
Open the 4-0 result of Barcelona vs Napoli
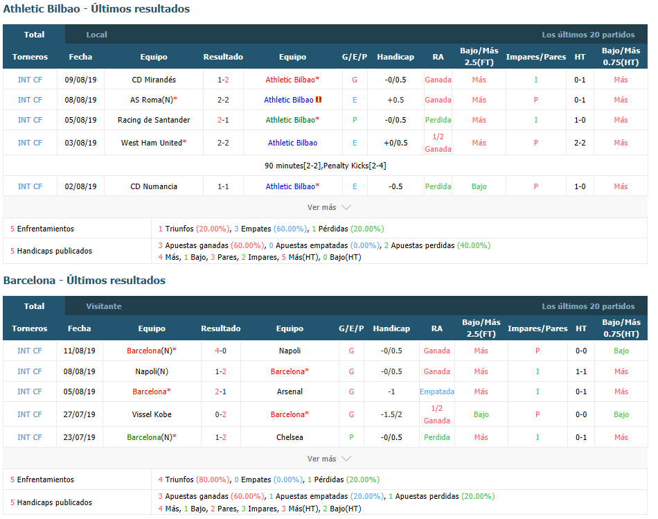[x=221, y=351]
